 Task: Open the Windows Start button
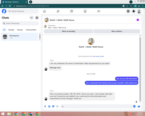[3, 114]
